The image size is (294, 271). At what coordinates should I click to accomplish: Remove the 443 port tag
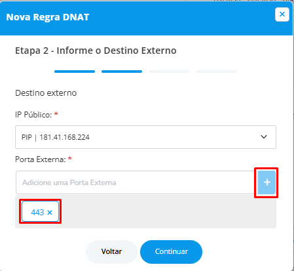pyautogui.click(x=50, y=213)
